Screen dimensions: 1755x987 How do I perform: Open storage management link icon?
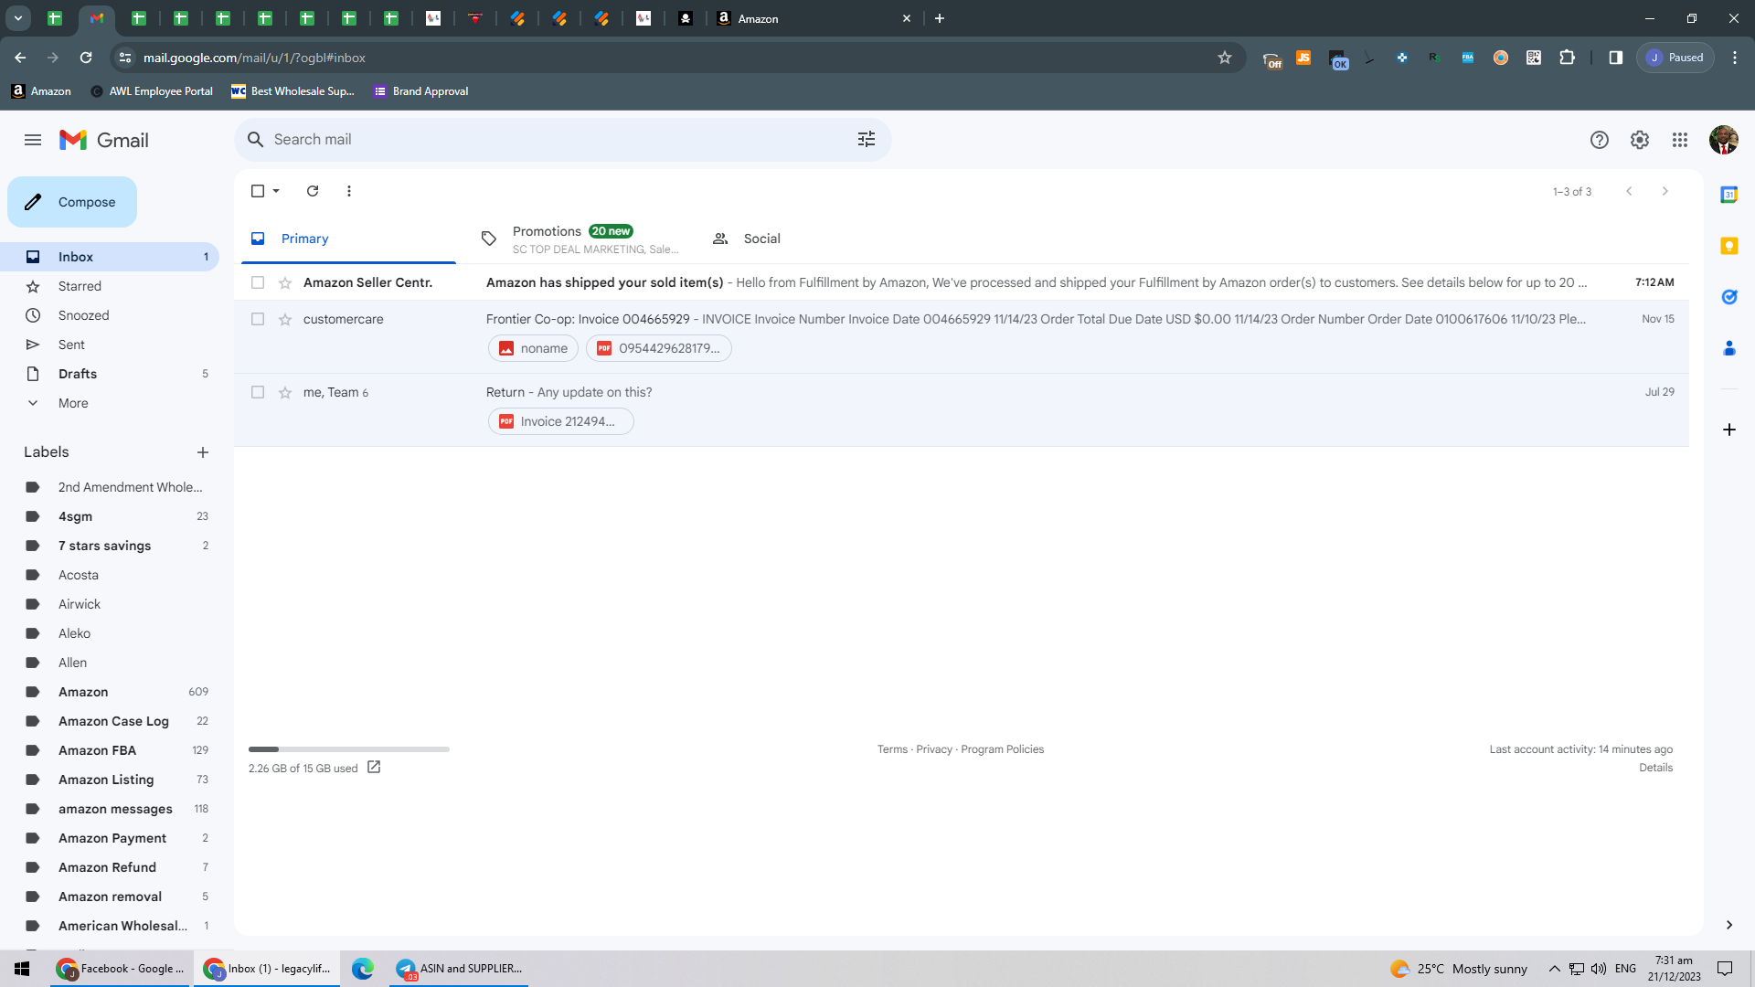tap(374, 768)
